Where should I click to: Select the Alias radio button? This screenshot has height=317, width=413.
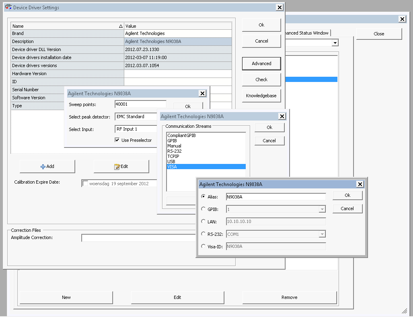point(203,196)
